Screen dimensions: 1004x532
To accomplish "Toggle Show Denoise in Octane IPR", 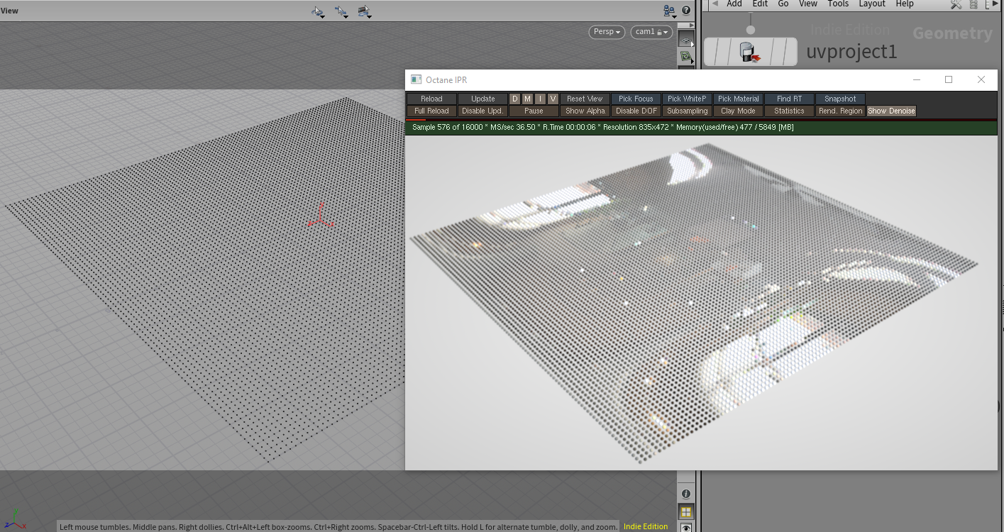I will 891,111.
